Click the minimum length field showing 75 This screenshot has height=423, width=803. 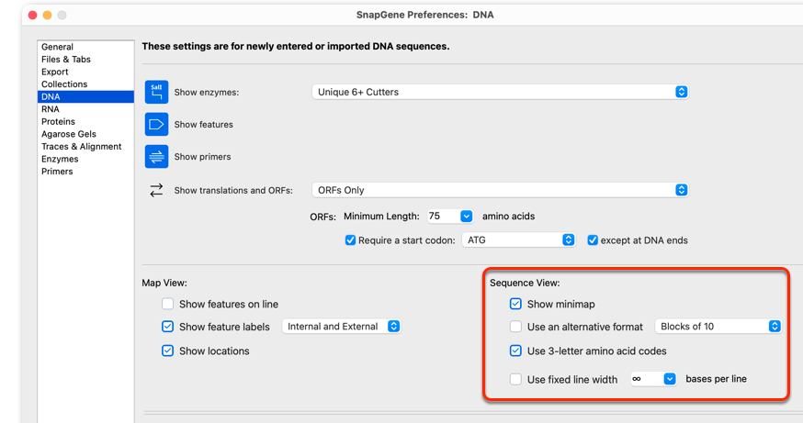tap(444, 217)
